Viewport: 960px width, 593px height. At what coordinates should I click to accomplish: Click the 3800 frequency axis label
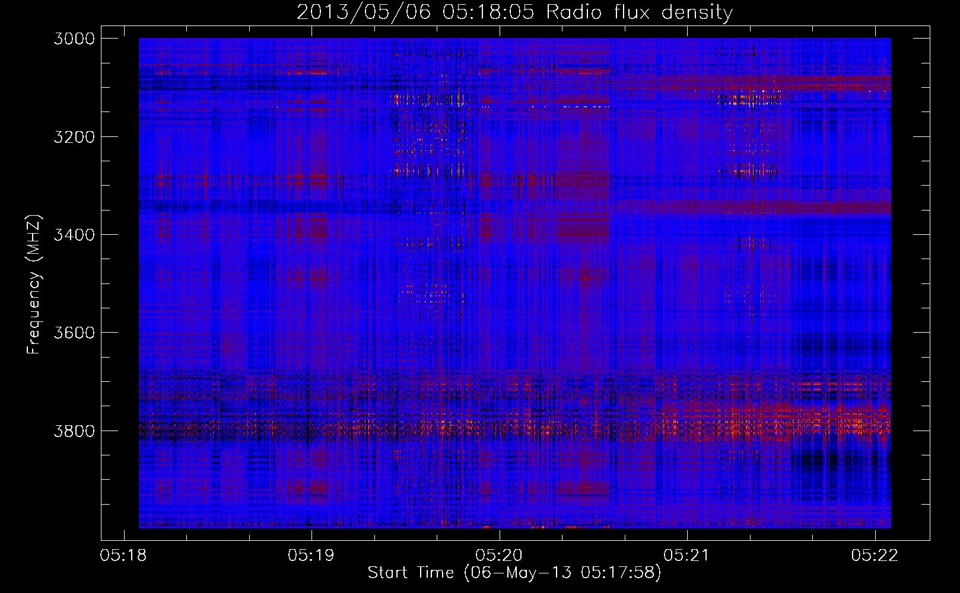(74, 431)
